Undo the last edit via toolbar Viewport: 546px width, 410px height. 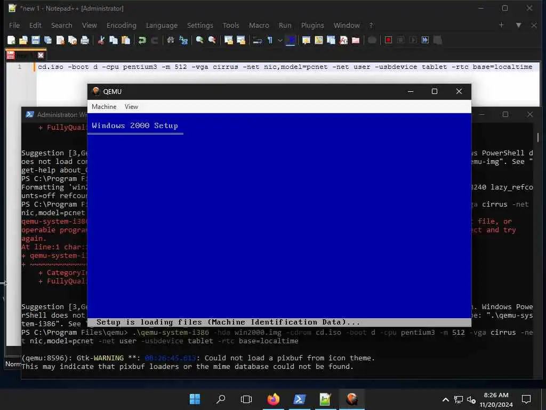point(142,40)
